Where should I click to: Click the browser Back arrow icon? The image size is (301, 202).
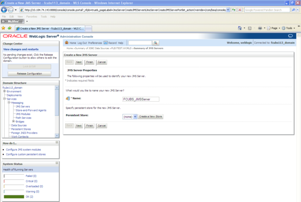click(x=4, y=10)
